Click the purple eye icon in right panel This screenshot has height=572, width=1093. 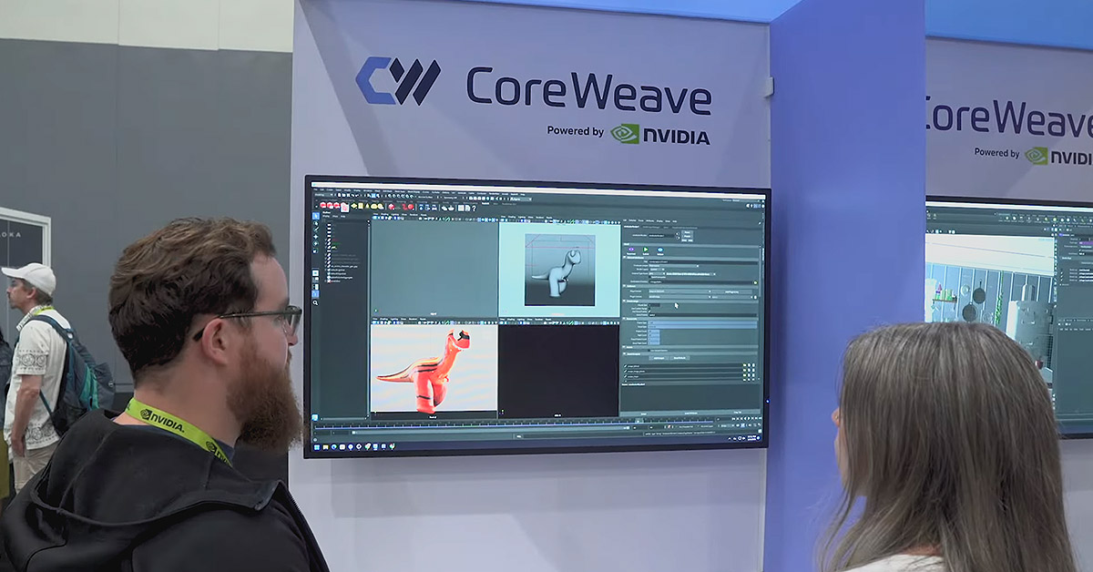point(631,249)
